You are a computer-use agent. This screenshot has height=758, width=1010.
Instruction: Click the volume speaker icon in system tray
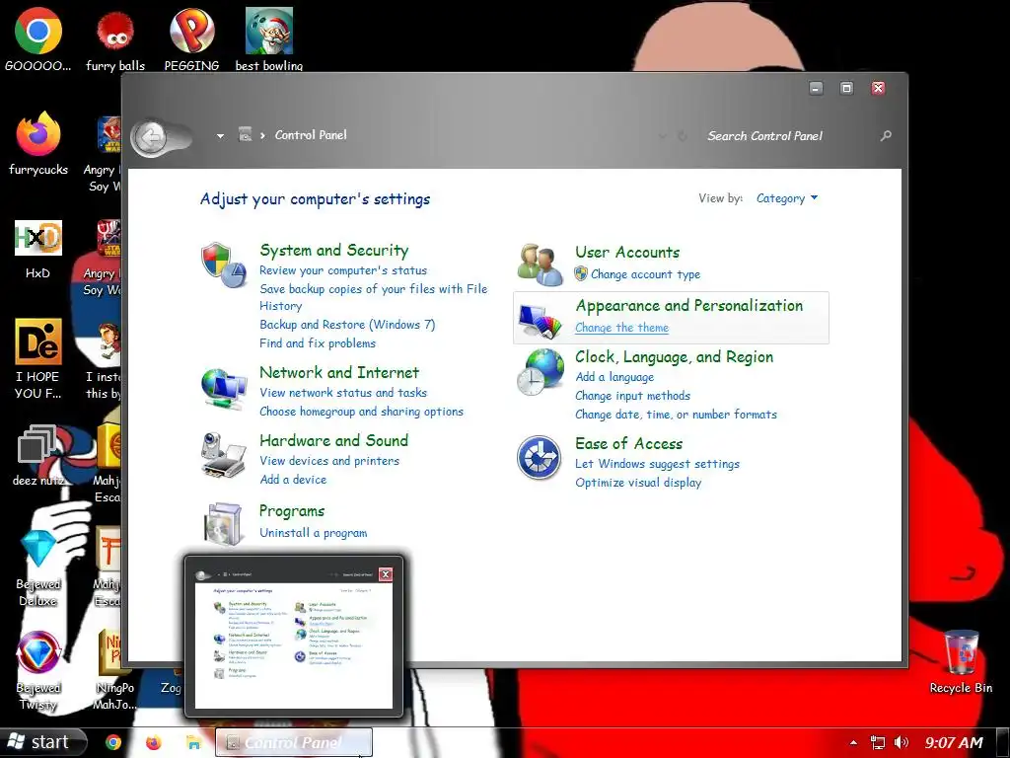pyautogui.click(x=902, y=742)
